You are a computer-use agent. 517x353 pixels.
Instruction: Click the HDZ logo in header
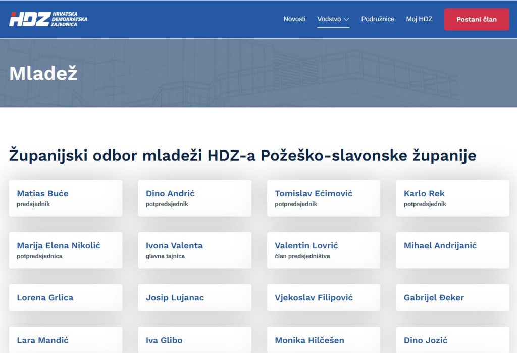pos(48,19)
